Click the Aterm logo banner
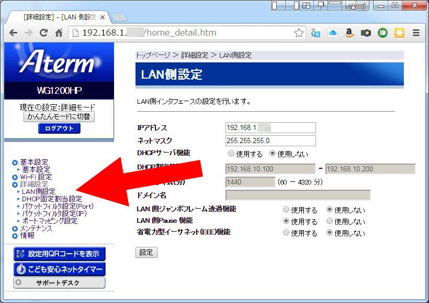Viewport: 429px width, 303px height. click(59, 62)
